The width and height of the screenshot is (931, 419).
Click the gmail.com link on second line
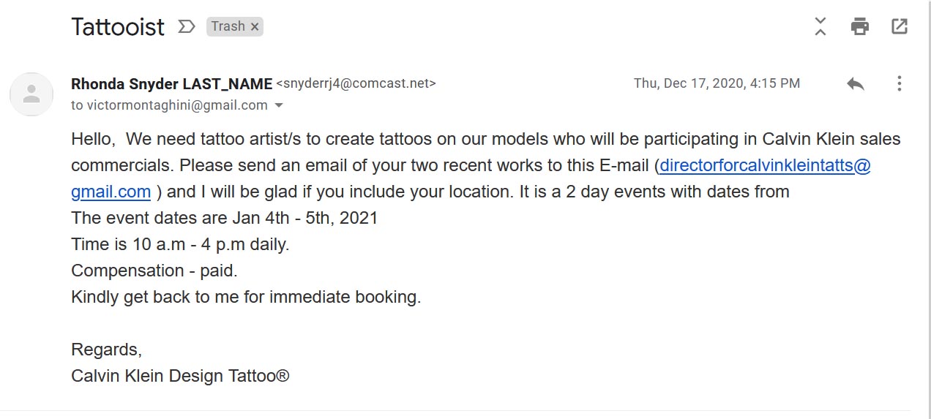point(111,192)
